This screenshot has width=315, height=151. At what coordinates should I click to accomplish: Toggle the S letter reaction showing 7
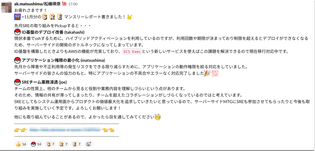pos(50,144)
